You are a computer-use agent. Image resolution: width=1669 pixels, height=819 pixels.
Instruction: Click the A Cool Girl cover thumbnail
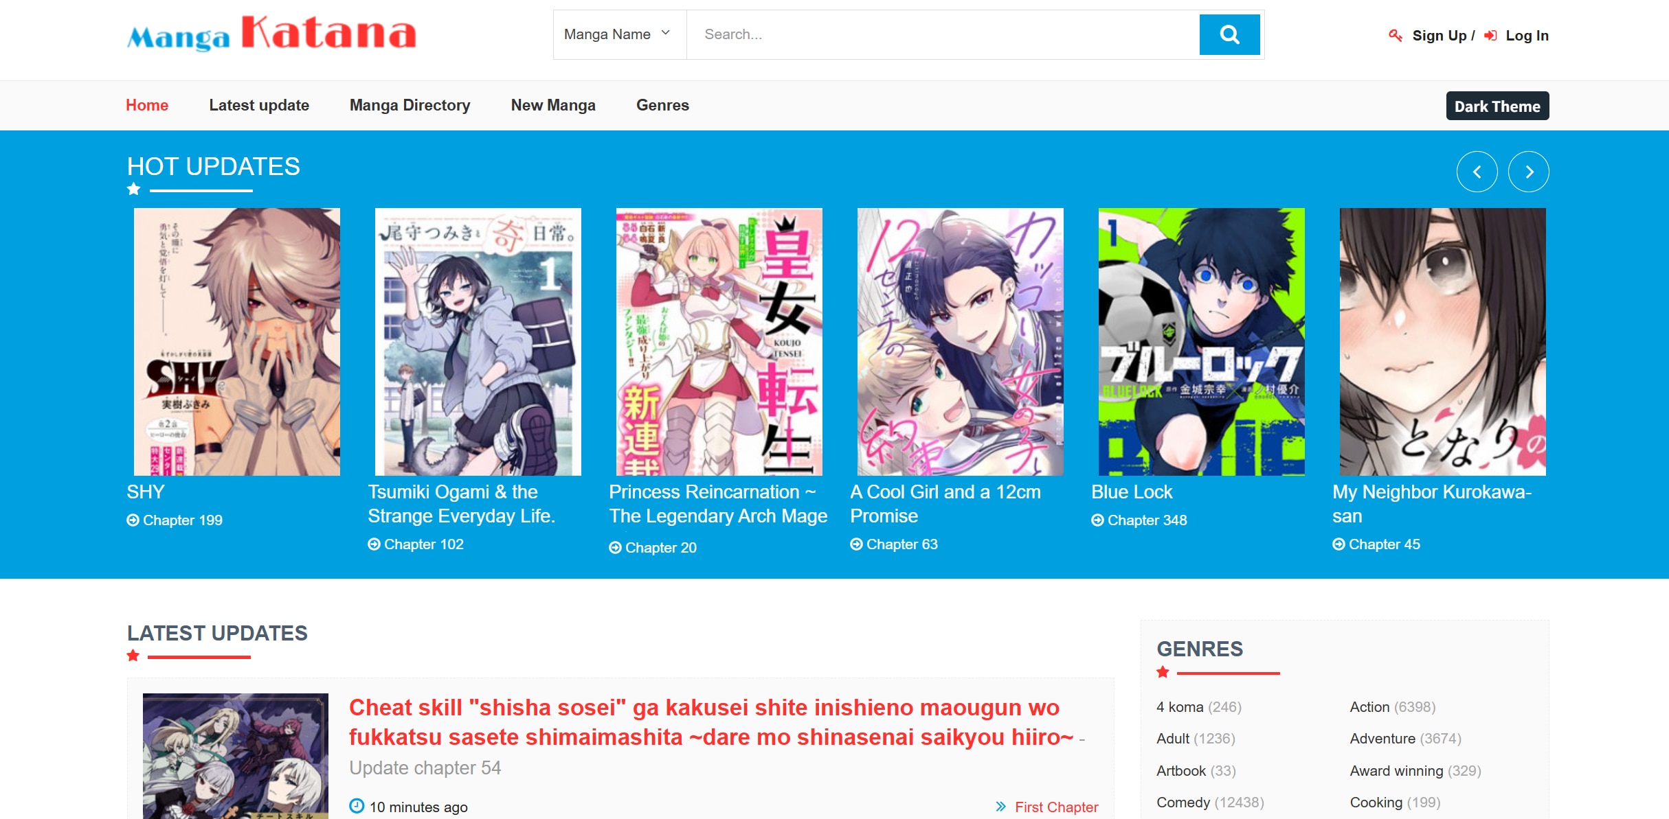click(x=961, y=342)
